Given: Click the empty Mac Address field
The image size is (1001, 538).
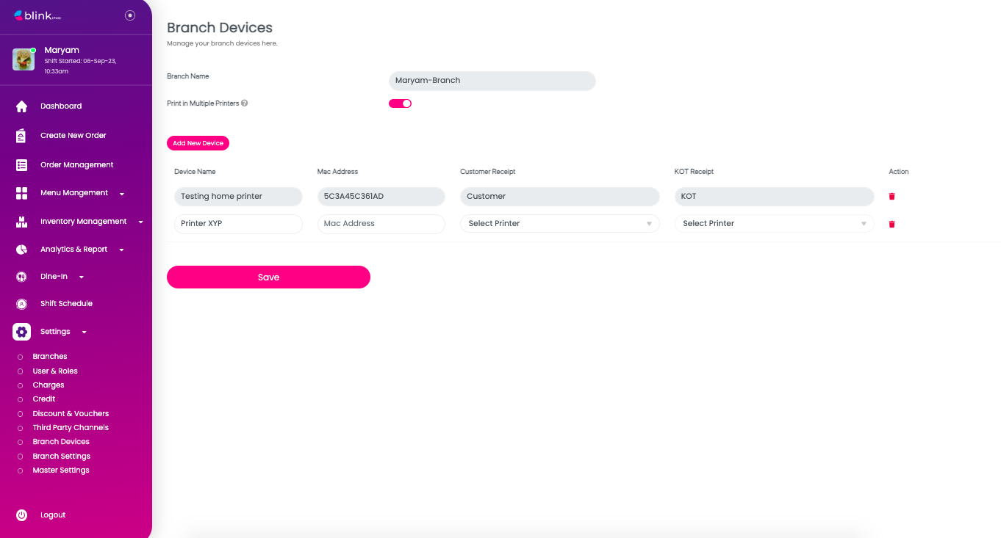Looking at the screenshot, I should (x=381, y=224).
